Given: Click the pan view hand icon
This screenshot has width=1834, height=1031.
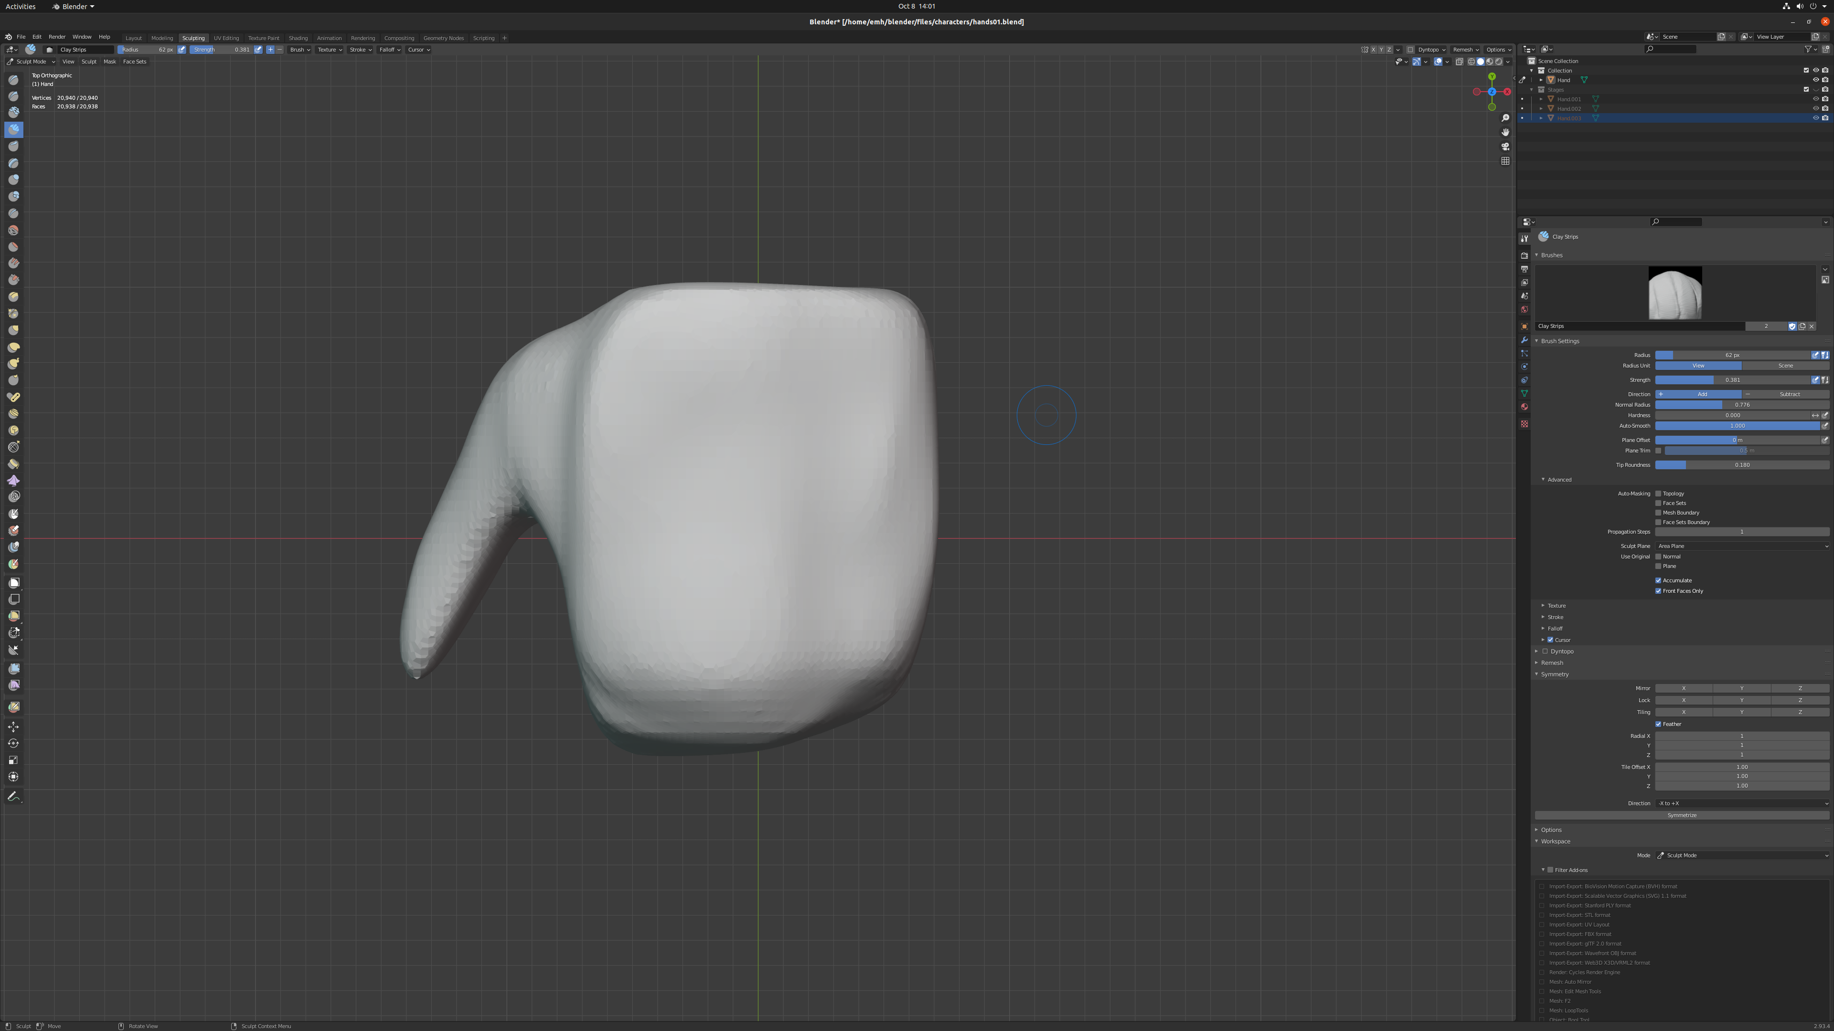Looking at the screenshot, I should tap(1505, 132).
